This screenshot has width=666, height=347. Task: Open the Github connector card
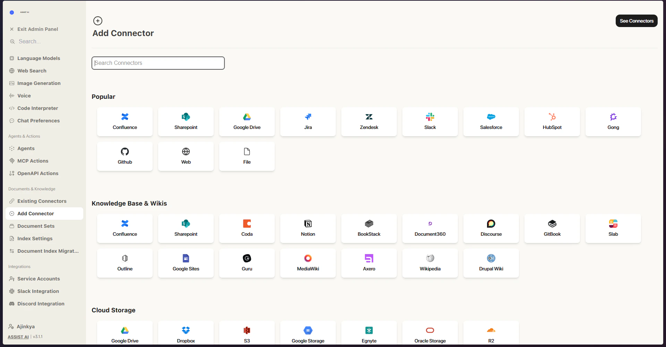125,156
